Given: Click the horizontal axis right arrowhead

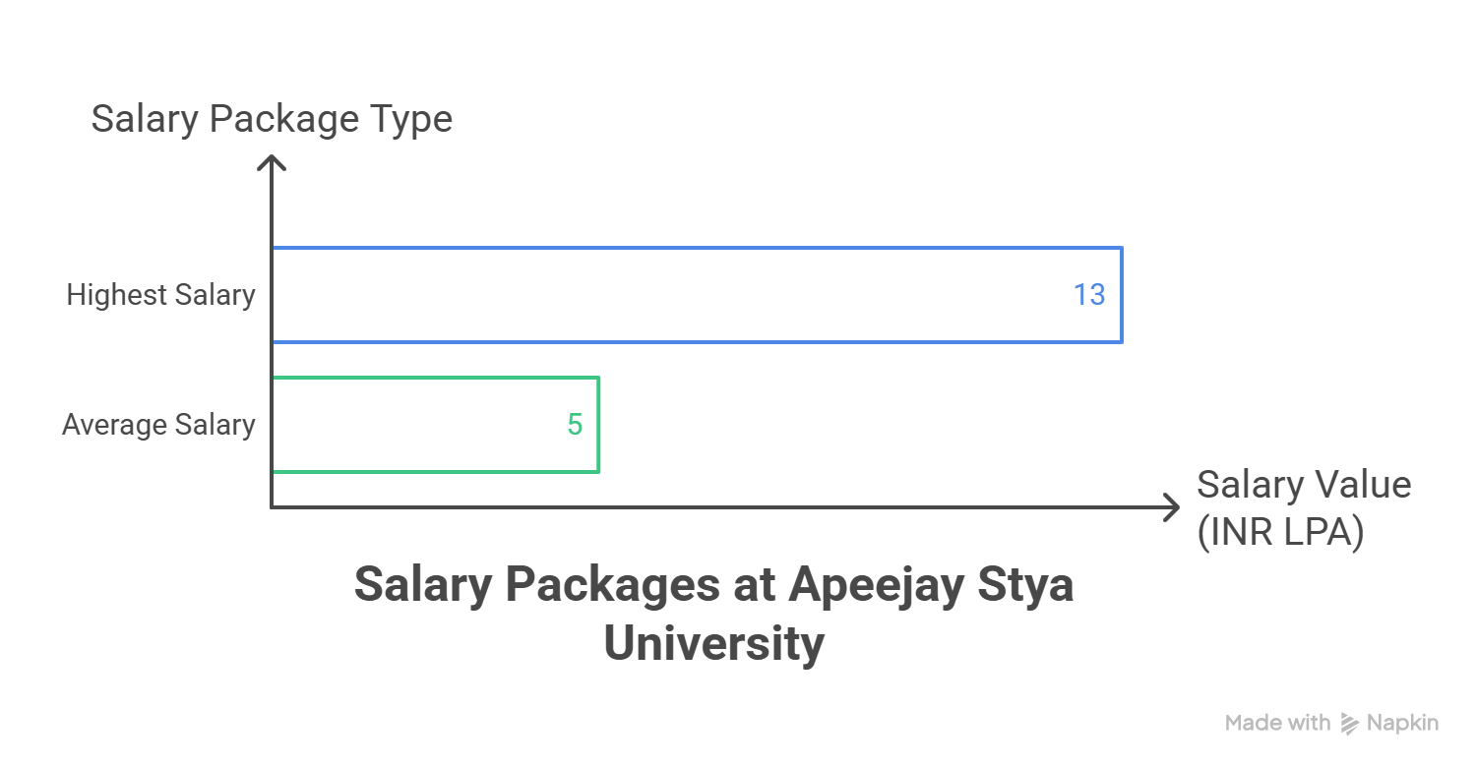Looking at the screenshot, I should click(1171, 507).
